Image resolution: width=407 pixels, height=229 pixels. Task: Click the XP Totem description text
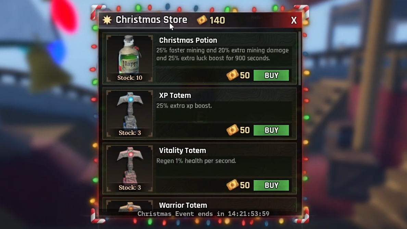tap(184, 106)
